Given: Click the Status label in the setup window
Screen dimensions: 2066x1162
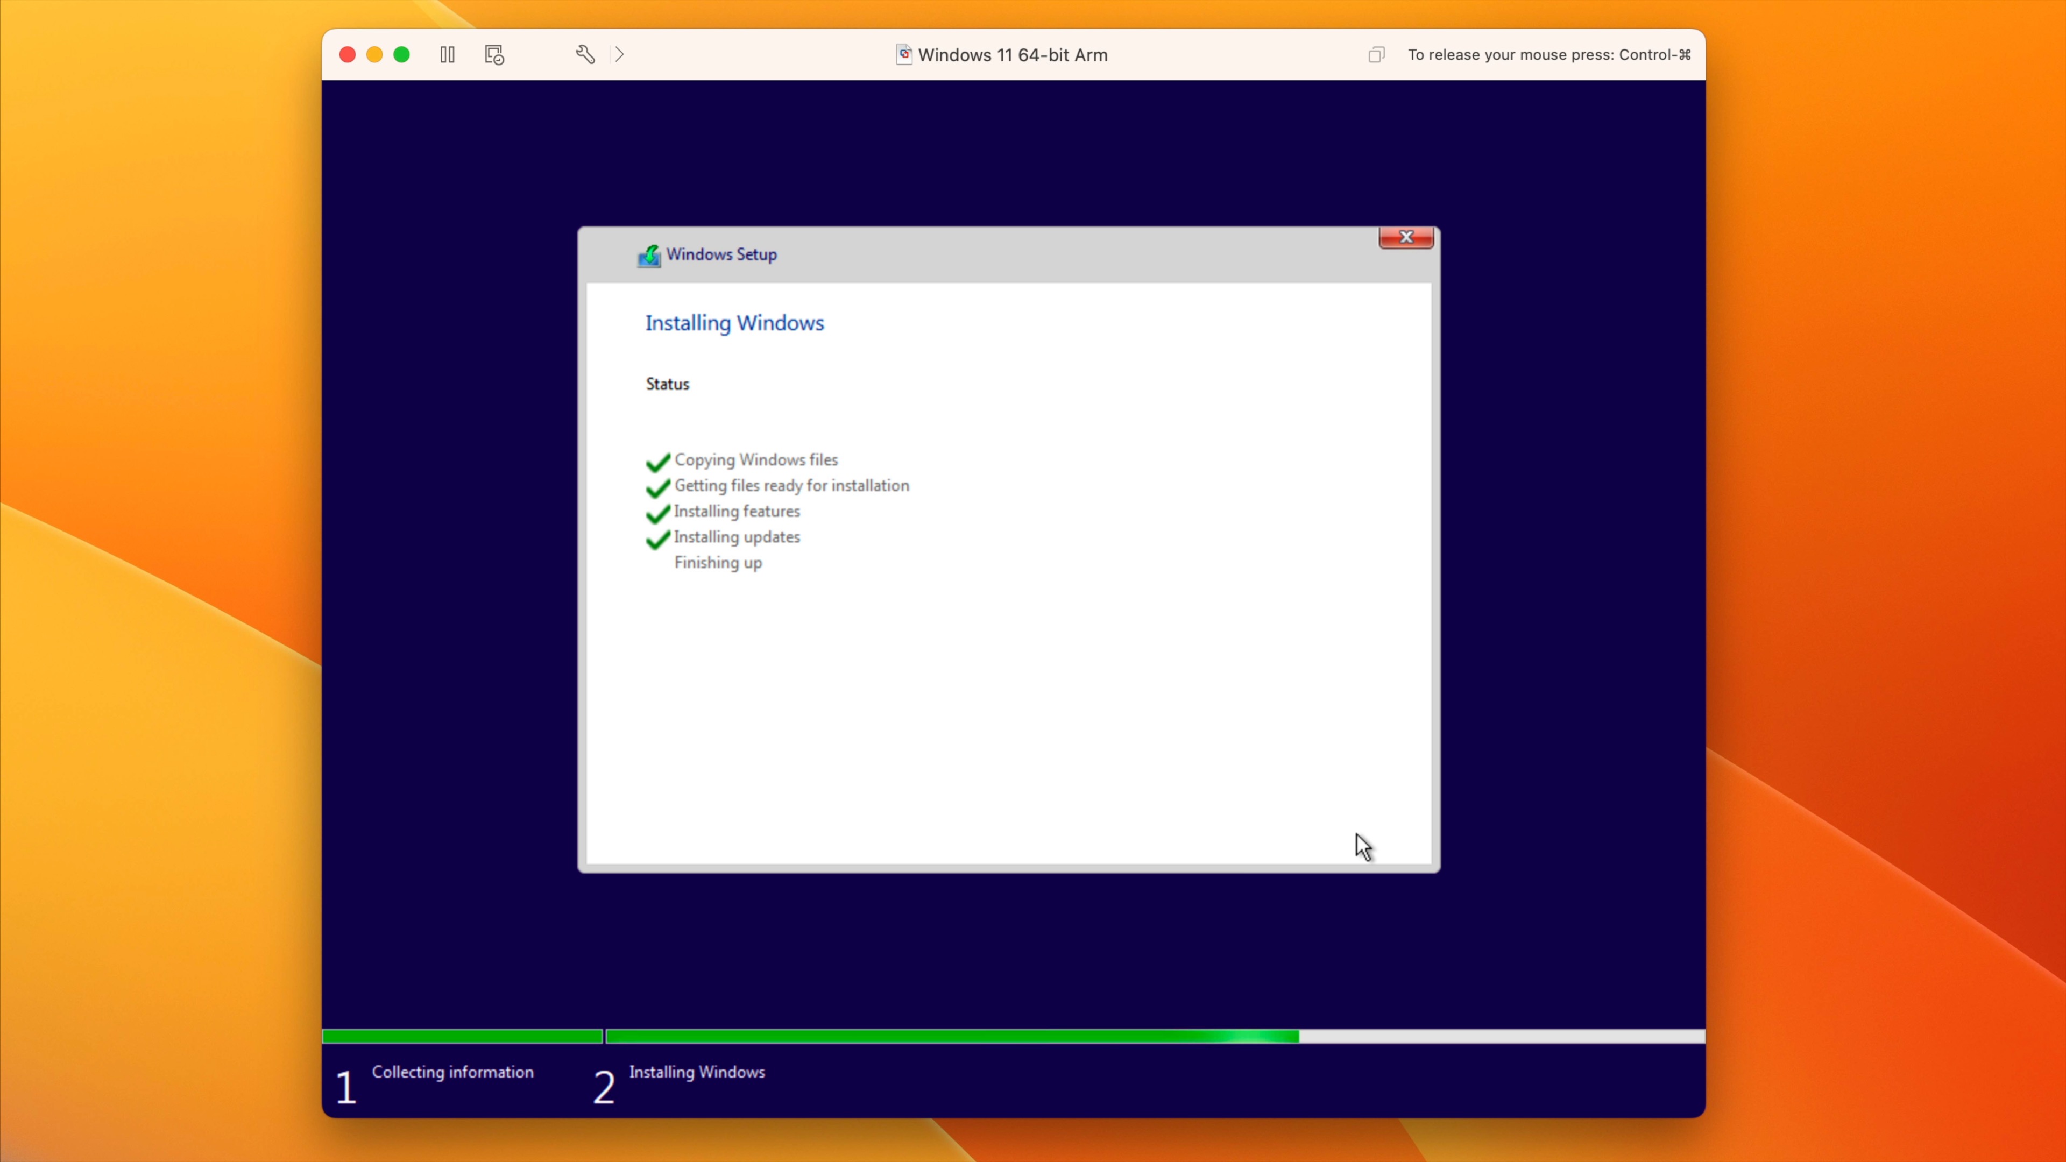Looking at the screenshot, I should [x=667, y=384].
